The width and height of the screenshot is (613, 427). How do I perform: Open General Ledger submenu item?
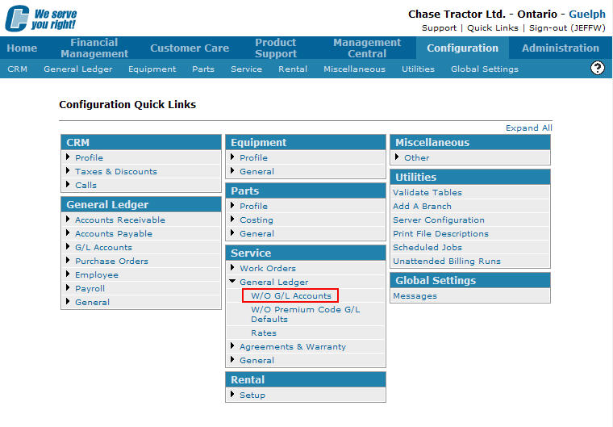[x=78, y=69]
